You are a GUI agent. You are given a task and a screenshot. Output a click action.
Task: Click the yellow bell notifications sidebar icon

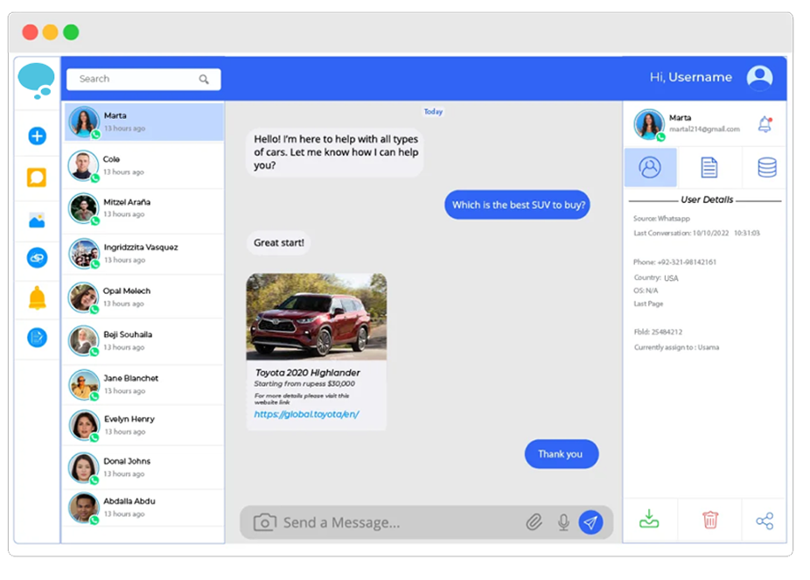[37, 298]
